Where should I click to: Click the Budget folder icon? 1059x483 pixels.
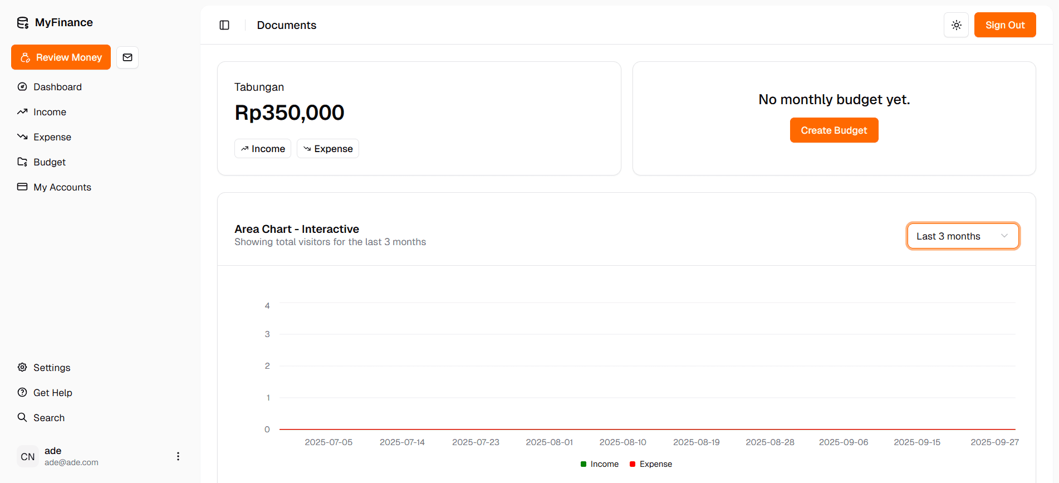22,162
